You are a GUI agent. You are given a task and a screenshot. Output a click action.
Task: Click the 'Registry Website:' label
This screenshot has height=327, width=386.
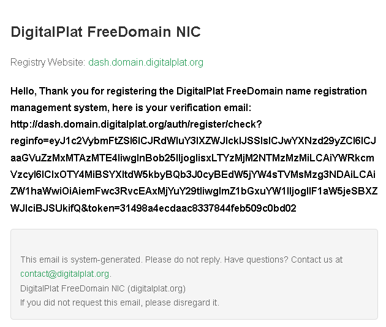[48, 62]
